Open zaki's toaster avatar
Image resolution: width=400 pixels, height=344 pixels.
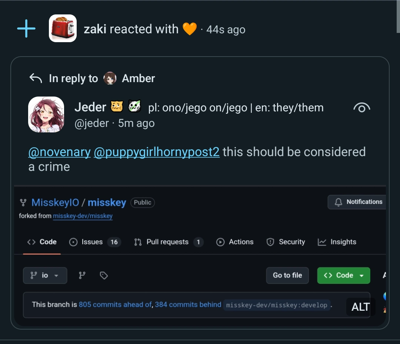[x=63, y=28]
